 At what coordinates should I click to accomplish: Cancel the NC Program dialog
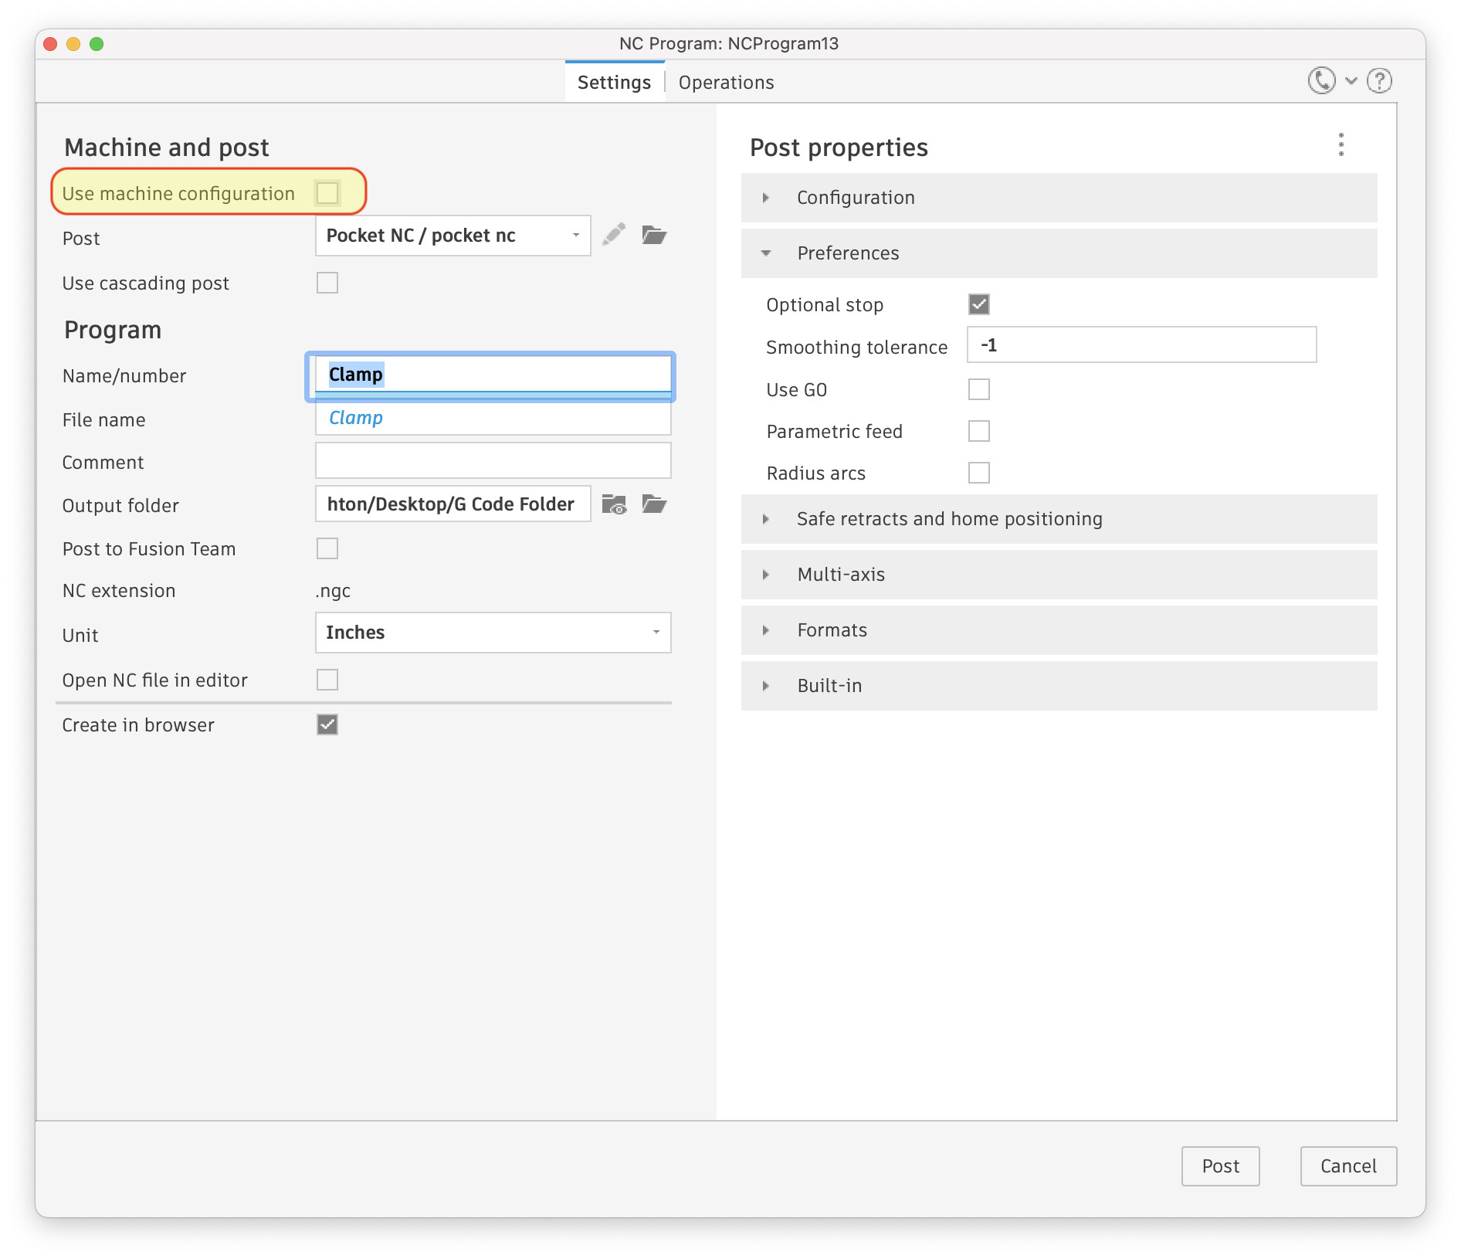(1347, 1166)
